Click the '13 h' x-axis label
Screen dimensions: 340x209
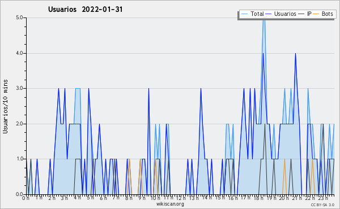(x=194, y=198)
